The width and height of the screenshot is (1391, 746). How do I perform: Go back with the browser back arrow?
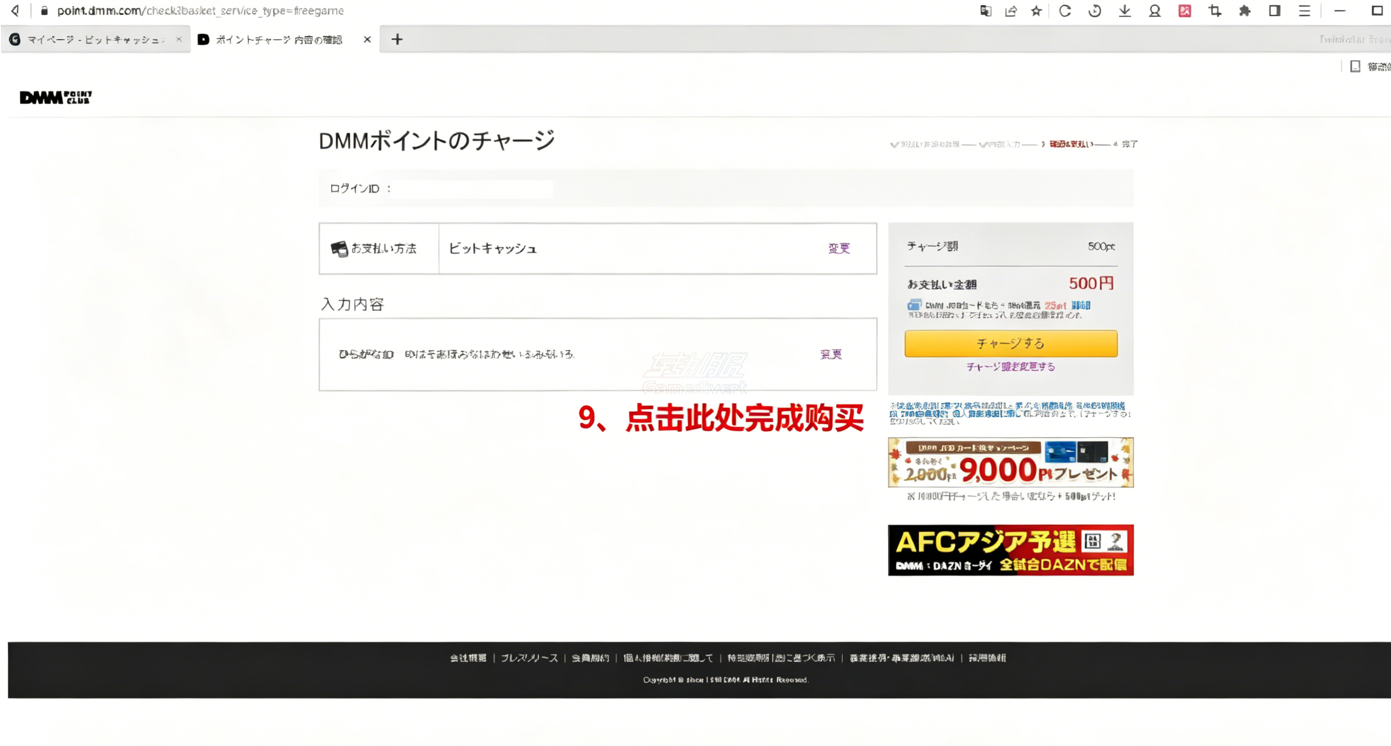tap(15, 11)
